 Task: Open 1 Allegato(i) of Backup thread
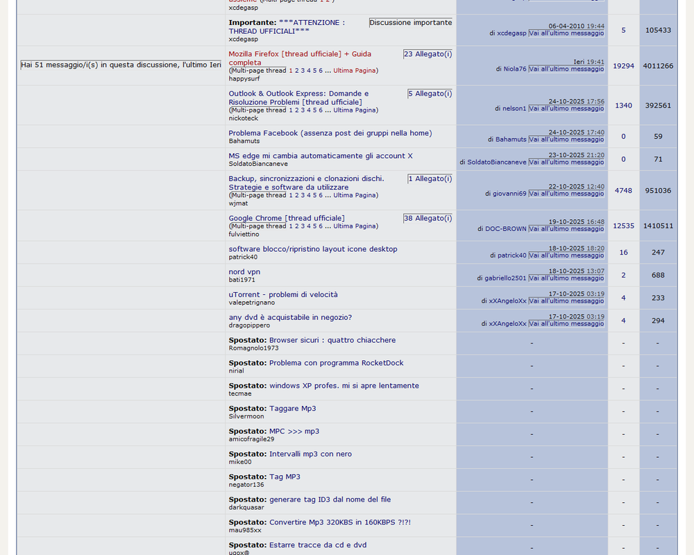(x=430, y=179)
